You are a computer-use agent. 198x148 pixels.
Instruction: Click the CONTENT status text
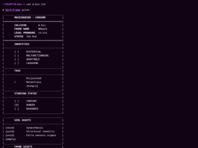tap(32, 101)
